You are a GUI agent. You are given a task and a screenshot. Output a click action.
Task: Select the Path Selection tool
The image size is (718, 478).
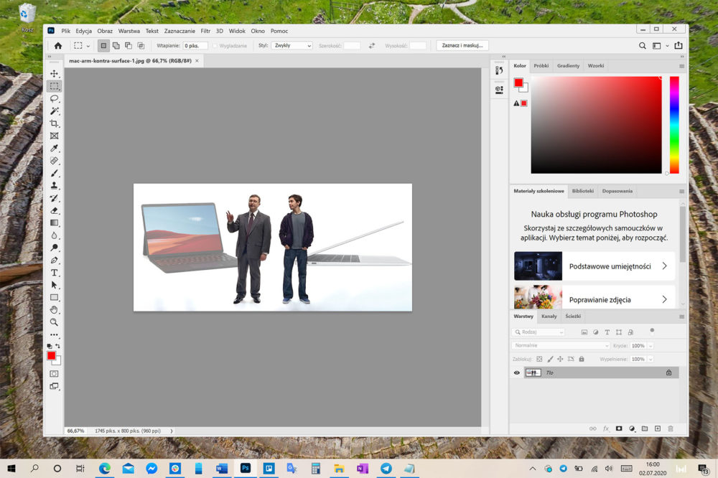(x=54, y=285)
